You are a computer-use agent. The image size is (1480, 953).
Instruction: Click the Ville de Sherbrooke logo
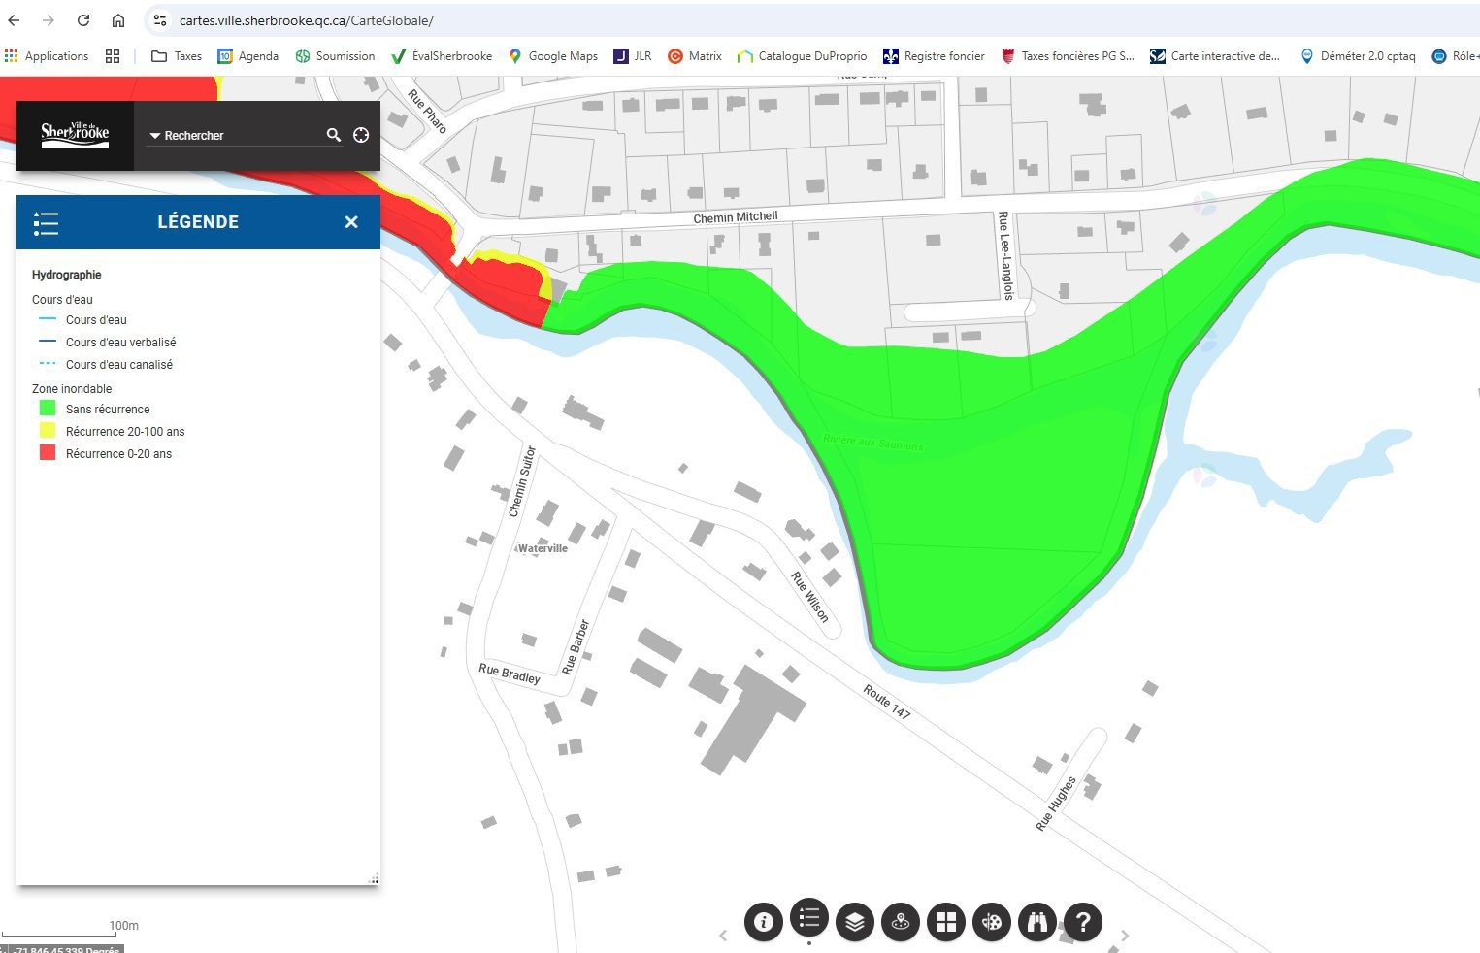click(x=75, y=135)
